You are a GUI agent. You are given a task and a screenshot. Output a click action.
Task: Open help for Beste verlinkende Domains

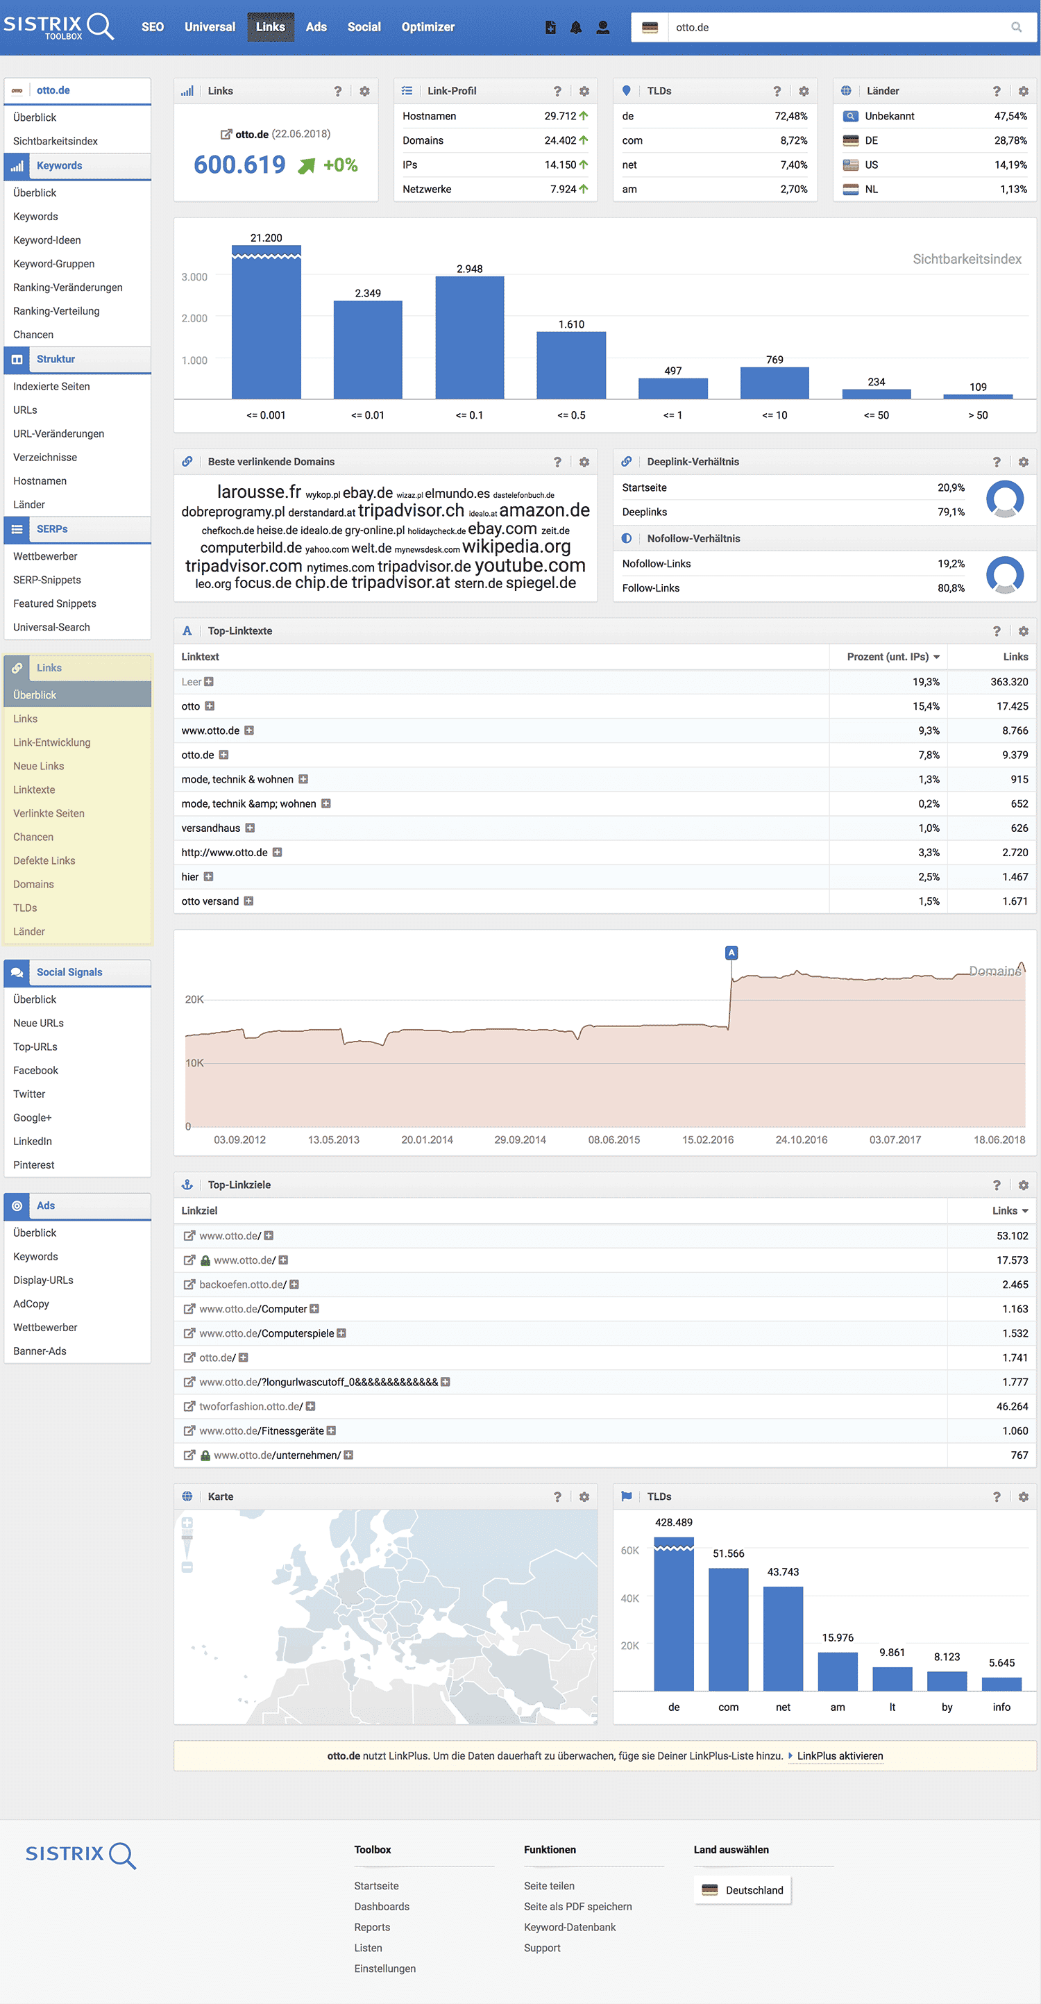[557, 462]
